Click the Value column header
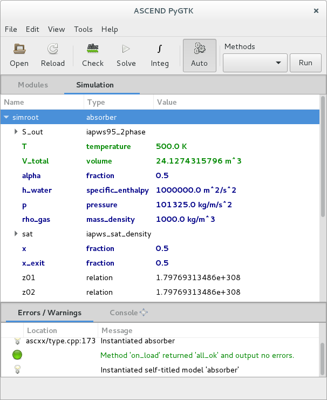Screen dimensions: 327x400 point(166,102)
